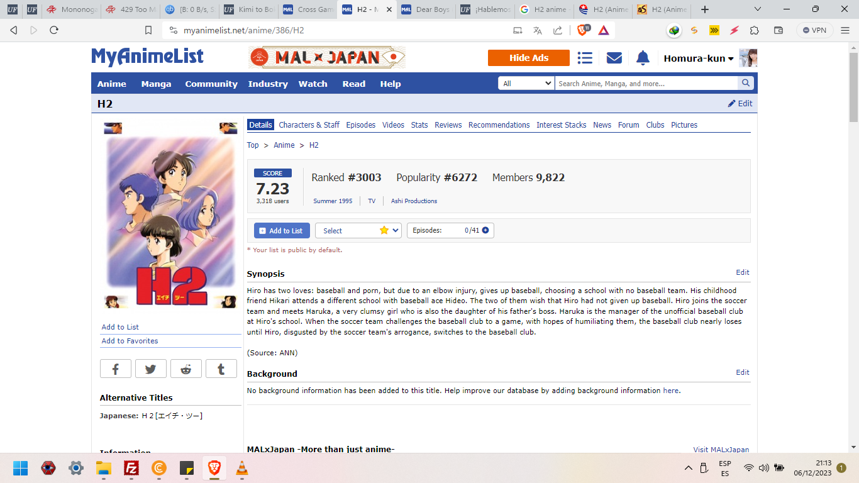Click Visit MALxJapan link
The height and width of the screenshot is (483, 859).
click(721, 450)
